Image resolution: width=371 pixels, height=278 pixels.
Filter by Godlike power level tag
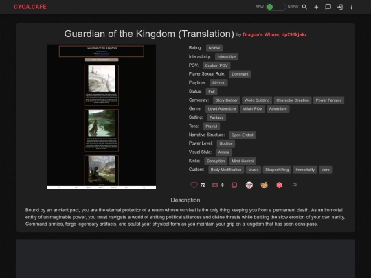(226, 143)
